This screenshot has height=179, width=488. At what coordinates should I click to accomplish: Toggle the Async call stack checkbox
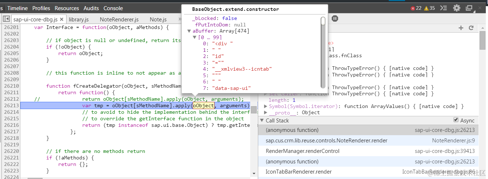456,120
